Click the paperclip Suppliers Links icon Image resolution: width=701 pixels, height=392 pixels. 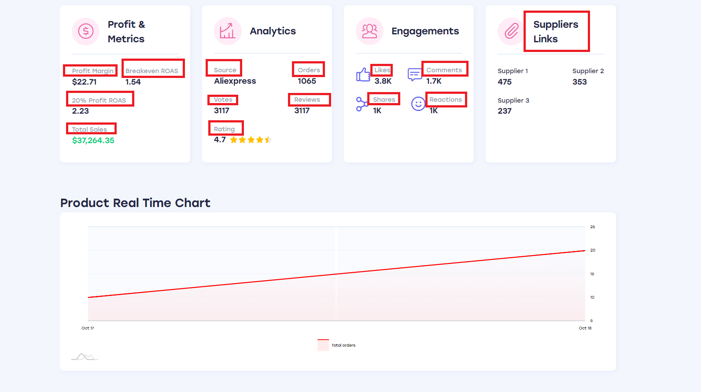[x=511, y=31]
